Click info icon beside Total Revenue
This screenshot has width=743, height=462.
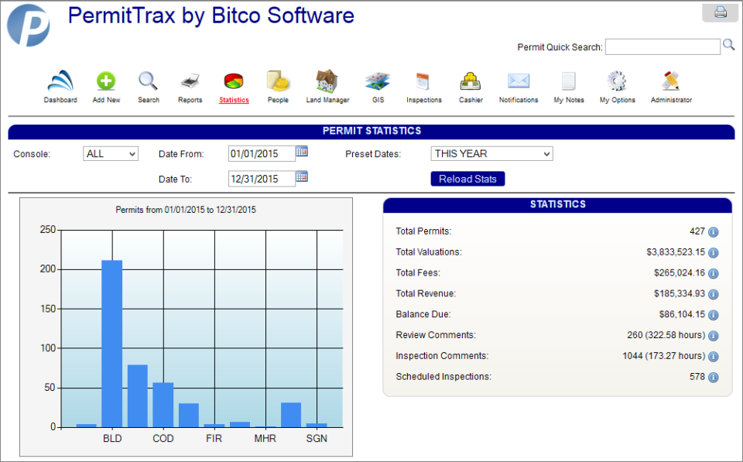pos(713,294)
